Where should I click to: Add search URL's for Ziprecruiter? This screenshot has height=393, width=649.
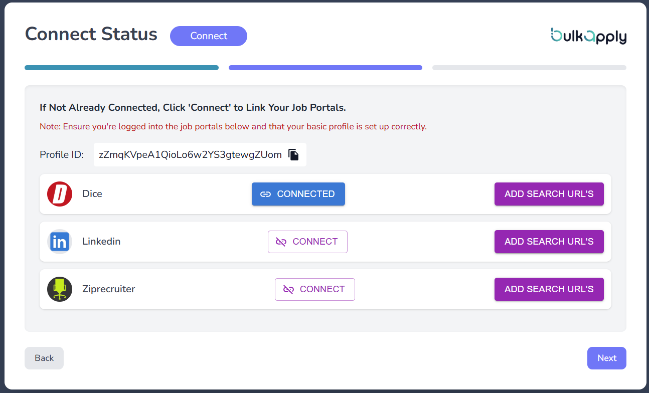pyautogui.click(x=549, y=289)
